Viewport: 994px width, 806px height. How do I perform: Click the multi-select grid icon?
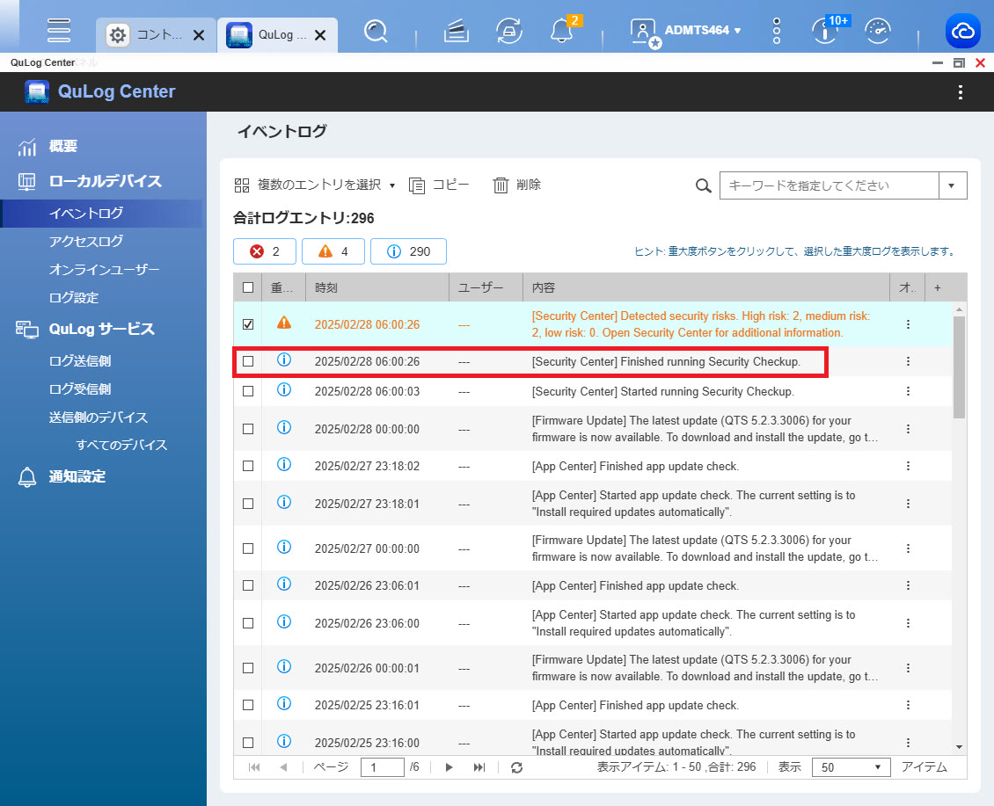point(242,185)
